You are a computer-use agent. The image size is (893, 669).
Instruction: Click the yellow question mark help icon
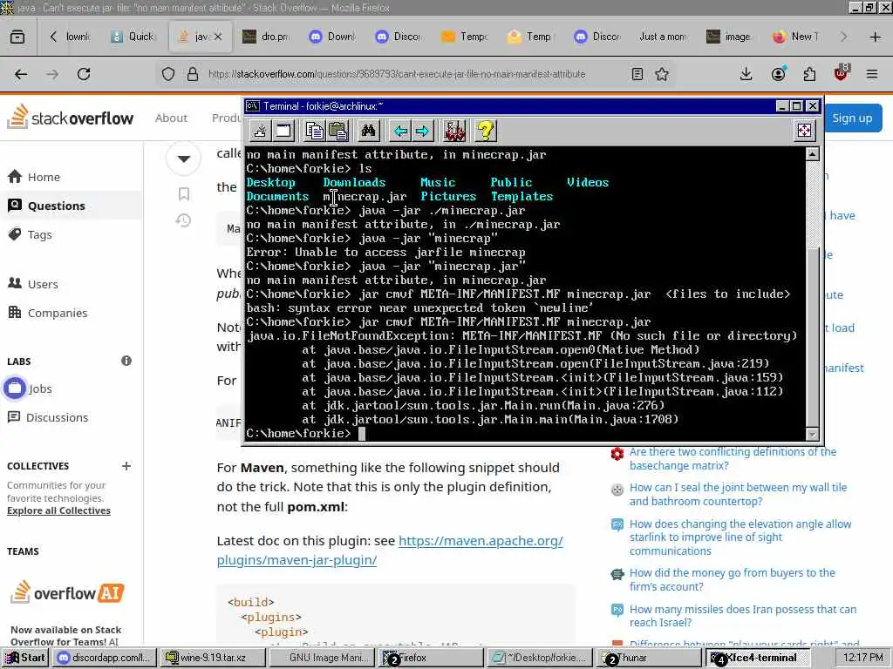coord(486,131)
